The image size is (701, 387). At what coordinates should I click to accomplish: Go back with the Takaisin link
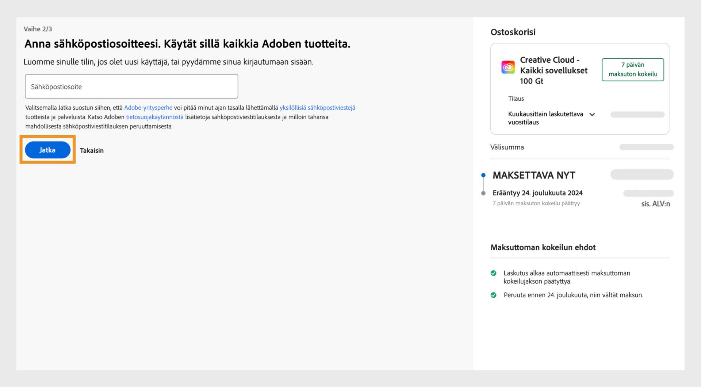[92, 150]
